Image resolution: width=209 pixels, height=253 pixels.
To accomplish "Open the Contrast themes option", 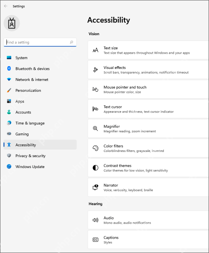I will 148,168.
